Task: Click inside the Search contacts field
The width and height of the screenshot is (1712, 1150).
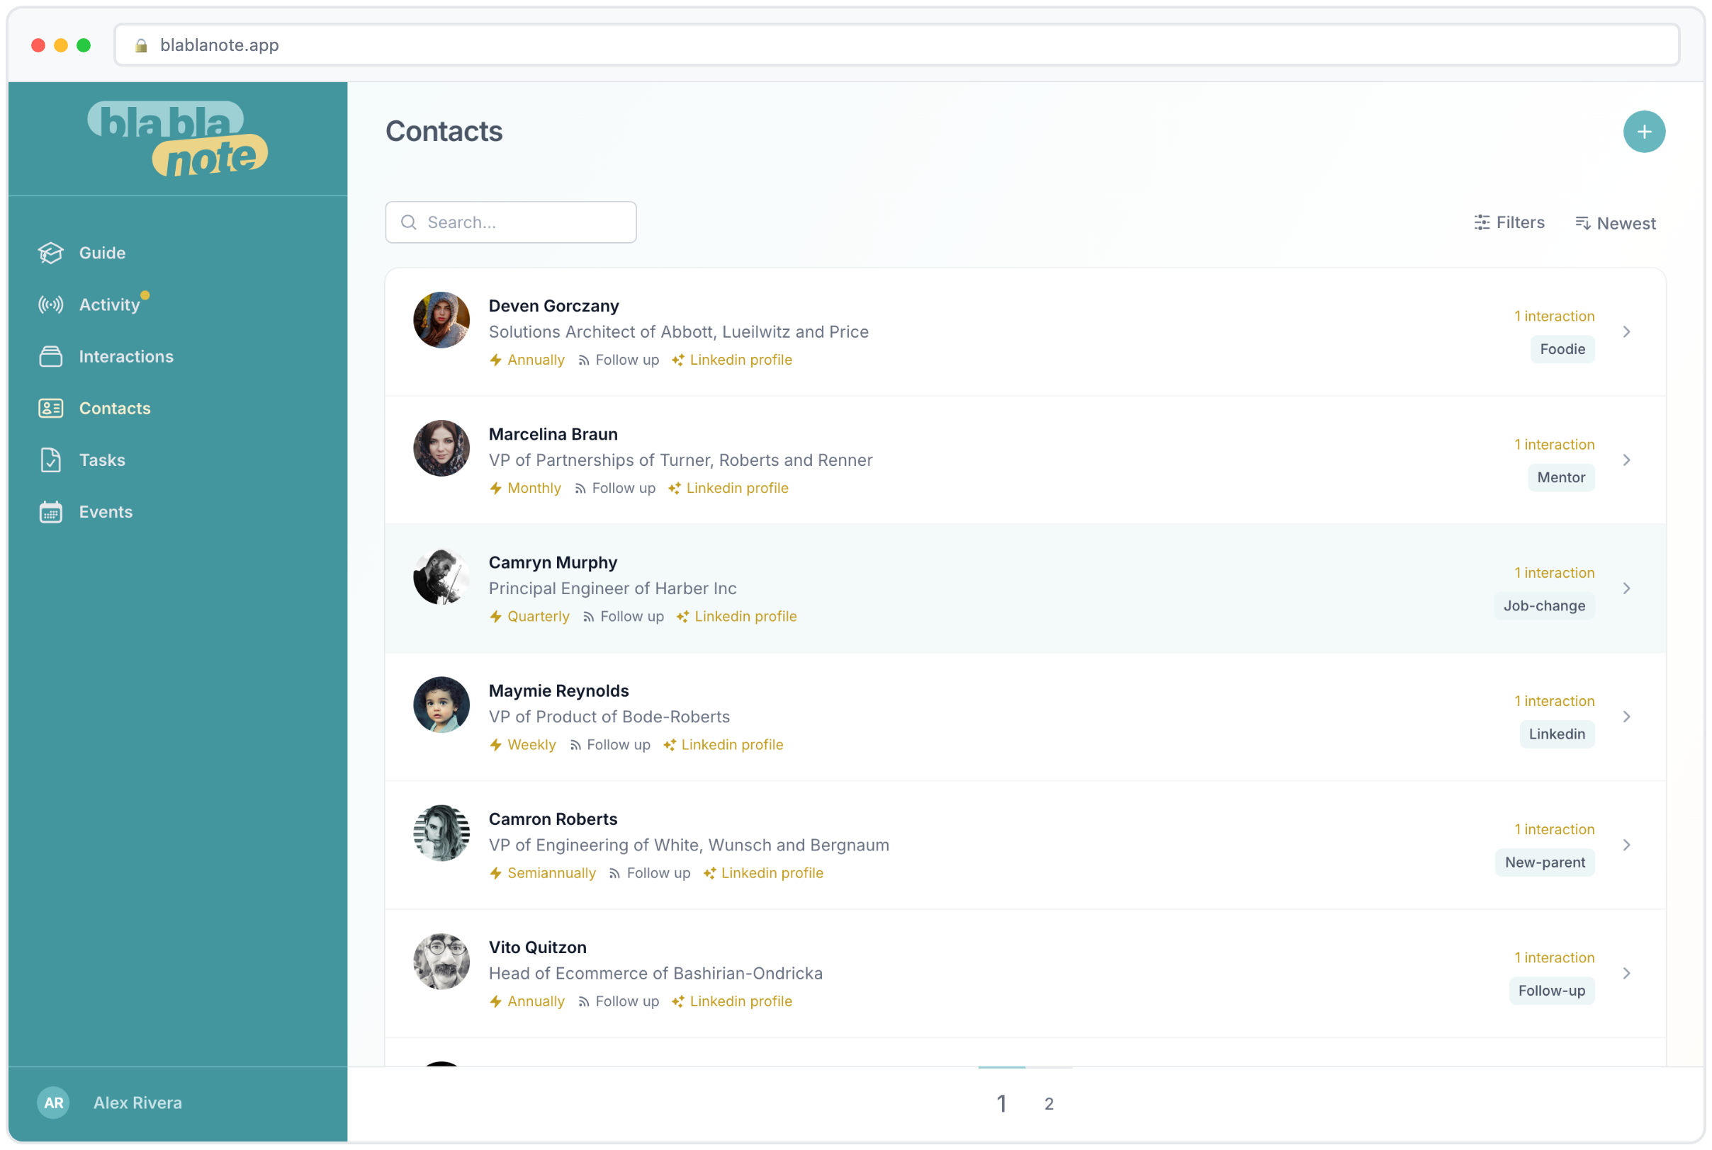Action: (510, 222)
